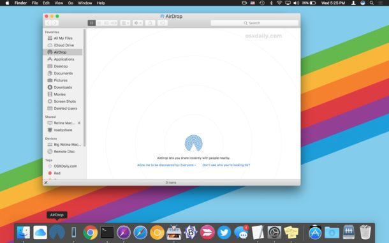Open the Trash in the Dock
The image size is (389, 243).
click(x=365, y=232)
